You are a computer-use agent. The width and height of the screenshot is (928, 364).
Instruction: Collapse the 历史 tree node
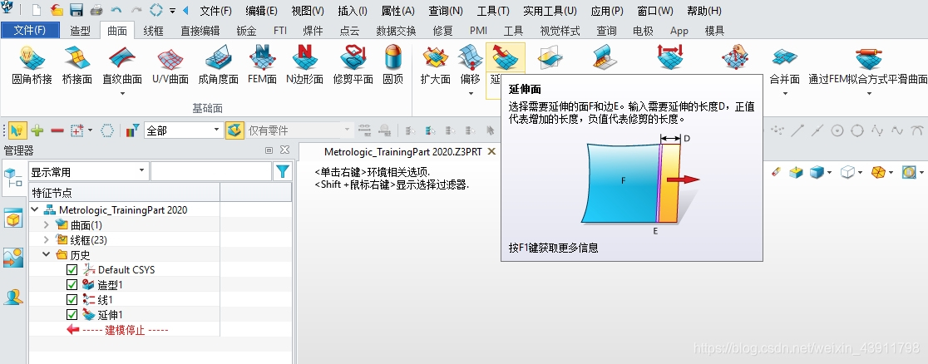pos(47,254)
